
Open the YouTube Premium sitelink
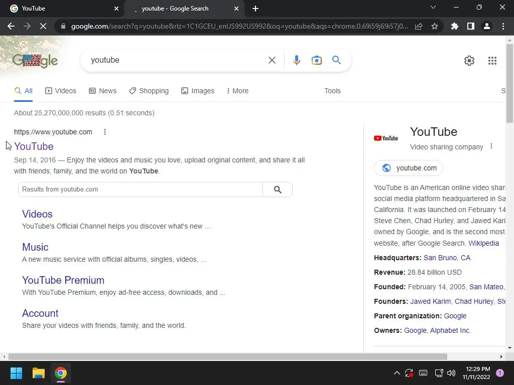pyautogui.click(x=63, y=280)
